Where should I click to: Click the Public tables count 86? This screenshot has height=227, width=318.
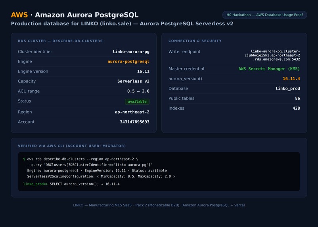297,98
